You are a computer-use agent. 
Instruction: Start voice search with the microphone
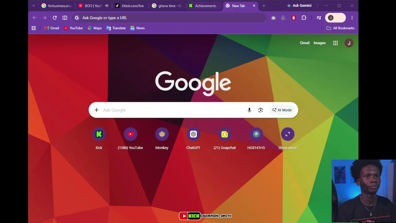point(249,110)
